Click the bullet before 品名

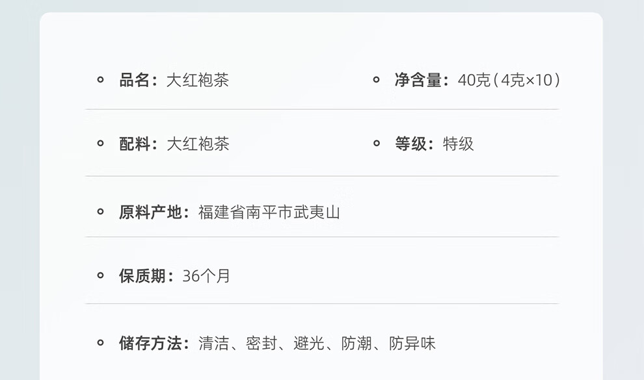pos(100,80)
